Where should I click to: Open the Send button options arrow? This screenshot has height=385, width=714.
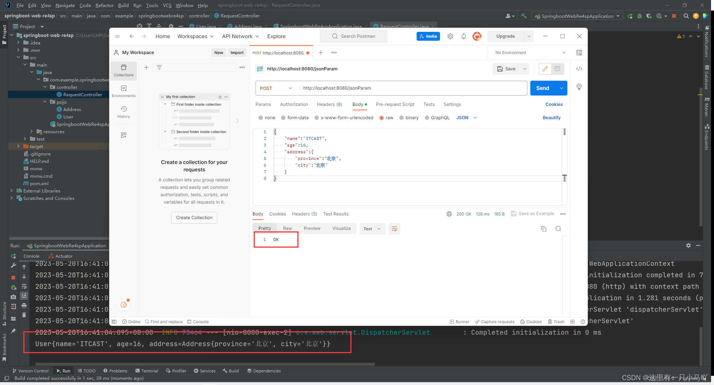click(x=561, y=88)
